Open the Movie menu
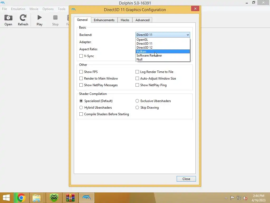Screen dimensions: 270x203 click(x=34, y=9)
